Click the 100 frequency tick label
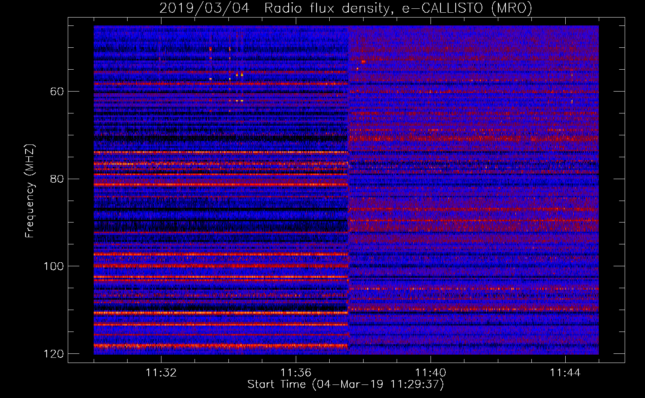Viewport: 645px width, 398px height. tap(53, 266)
